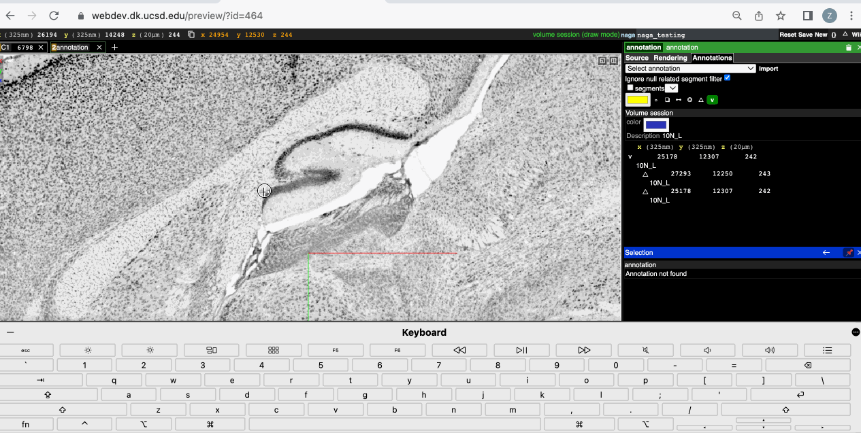The width and height of the screenshot is (861, 433).
Task: Collapse the 'v' volume row 25178
Action: (x=630, y=157)
